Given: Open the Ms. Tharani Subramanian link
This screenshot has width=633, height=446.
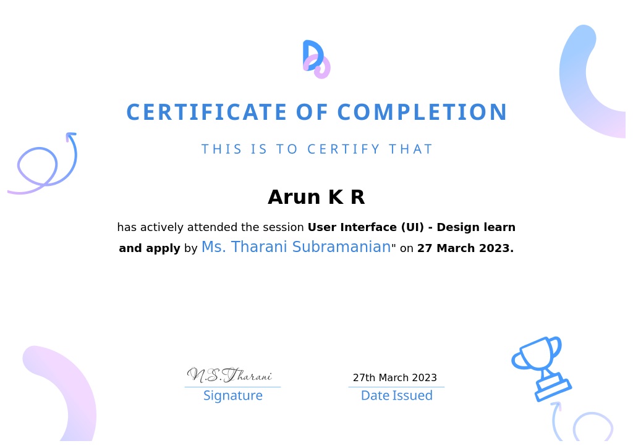Looking at the screenshot, I should coord(296,248).
